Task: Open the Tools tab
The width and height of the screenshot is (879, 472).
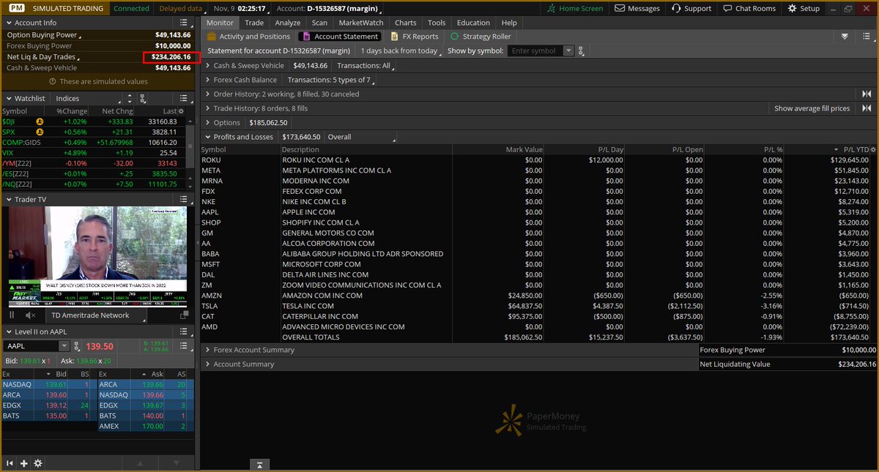Action: [x=437, y=23]
